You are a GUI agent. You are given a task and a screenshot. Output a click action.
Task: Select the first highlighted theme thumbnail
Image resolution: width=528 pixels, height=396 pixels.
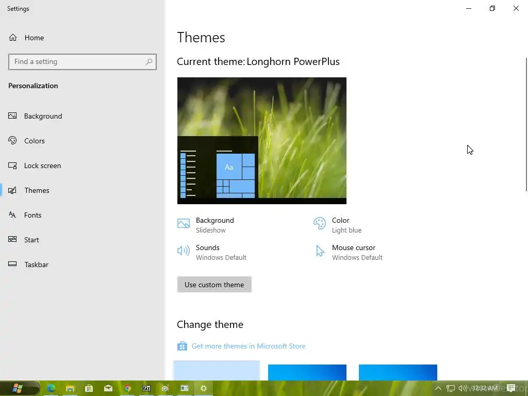[217, 370]
